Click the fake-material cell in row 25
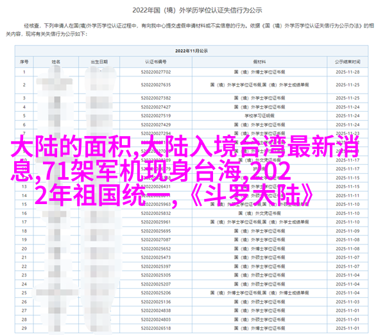 (x=259, y=293)
